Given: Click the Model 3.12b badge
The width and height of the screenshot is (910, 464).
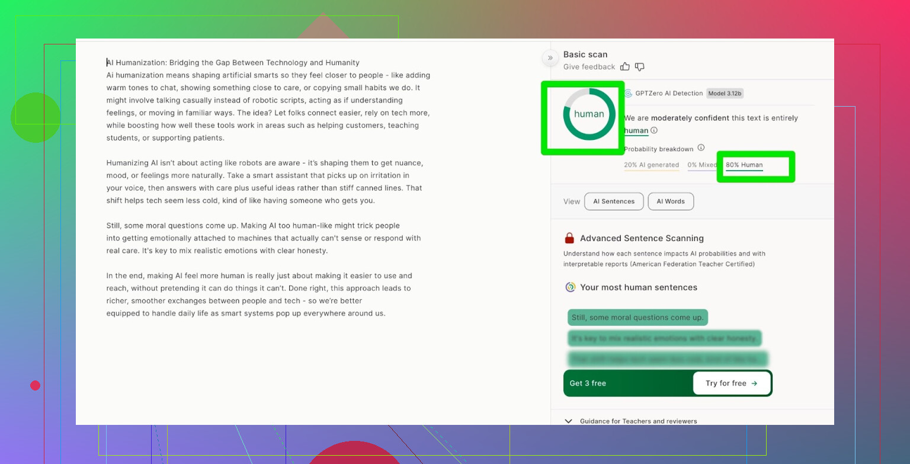Looking at the screenshot, I should tap(725, 94).
